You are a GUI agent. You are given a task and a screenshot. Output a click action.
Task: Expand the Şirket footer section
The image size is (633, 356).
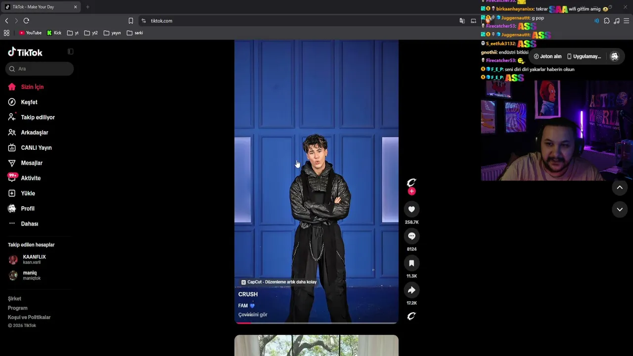pyautogui.click(x=14, y=299)
